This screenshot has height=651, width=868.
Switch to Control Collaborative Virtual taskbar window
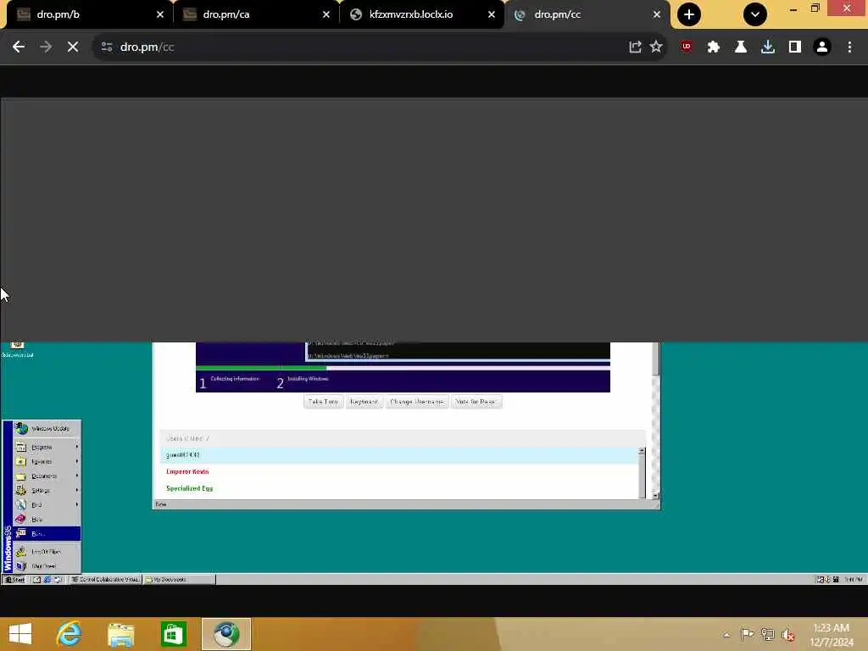click(x=105, y=580)
